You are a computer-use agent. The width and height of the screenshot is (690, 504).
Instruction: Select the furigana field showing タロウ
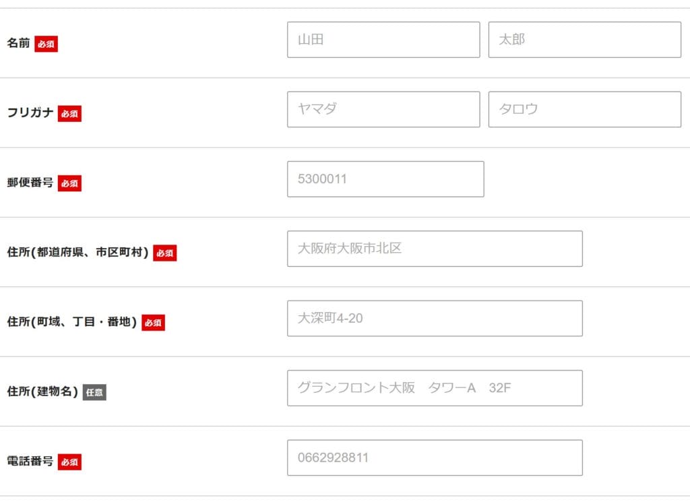(584, 109)
